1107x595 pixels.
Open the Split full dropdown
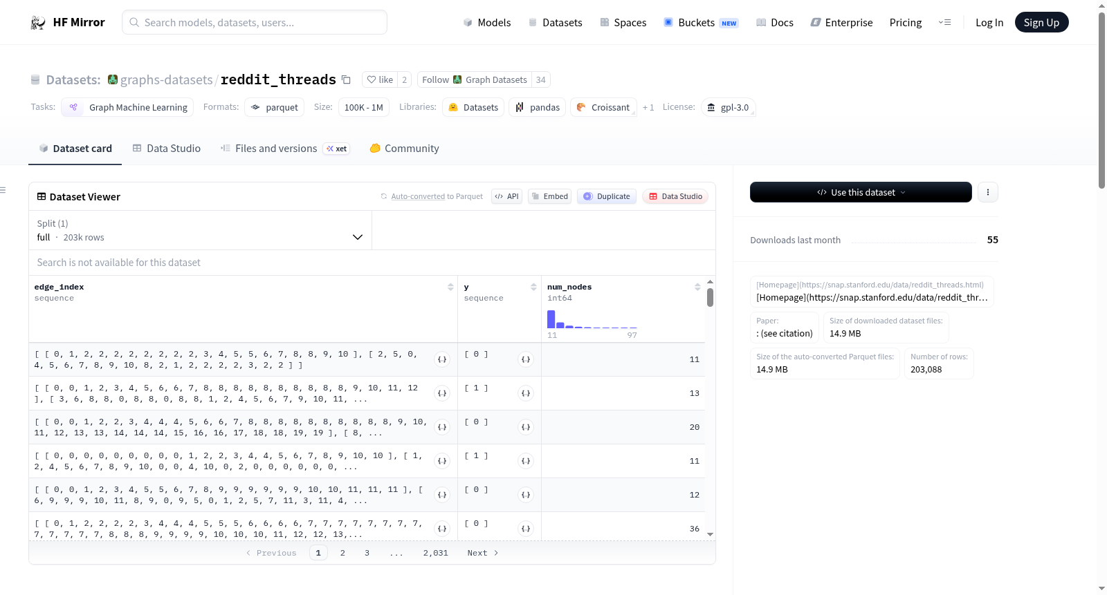pyautogui.click(x=200, y=230)
